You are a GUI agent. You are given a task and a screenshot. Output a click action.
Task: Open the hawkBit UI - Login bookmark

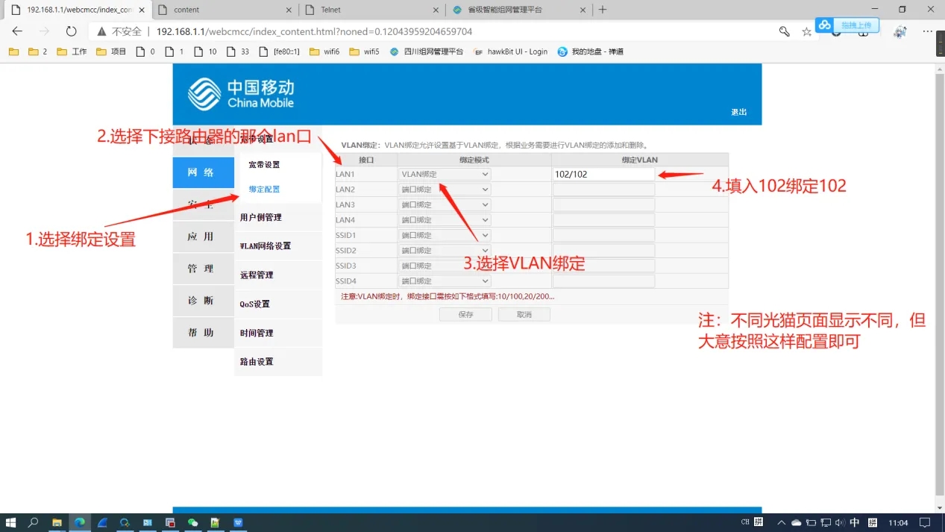(x=510, y=51)
